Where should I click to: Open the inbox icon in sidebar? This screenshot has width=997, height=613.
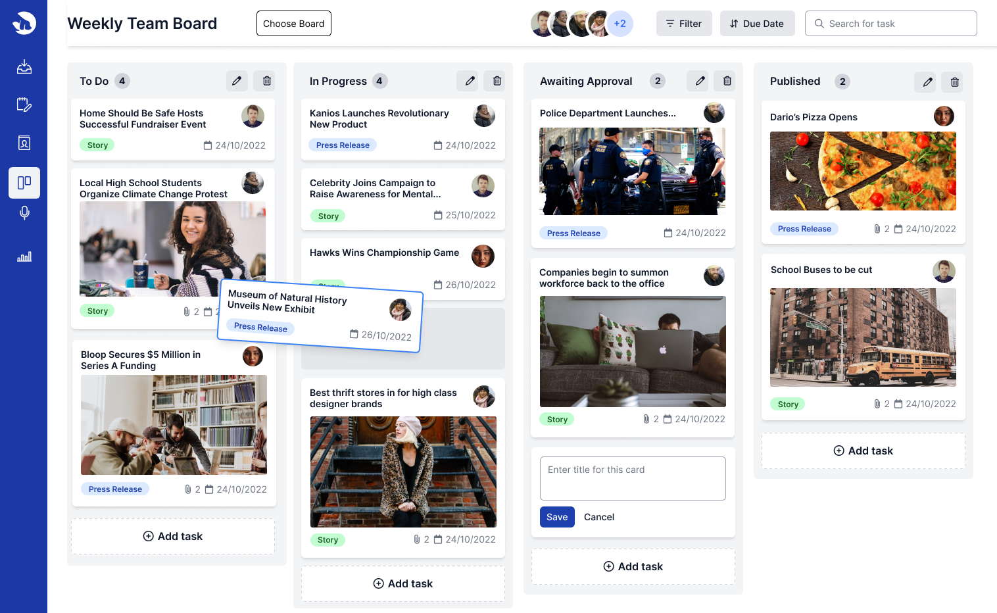24,66
